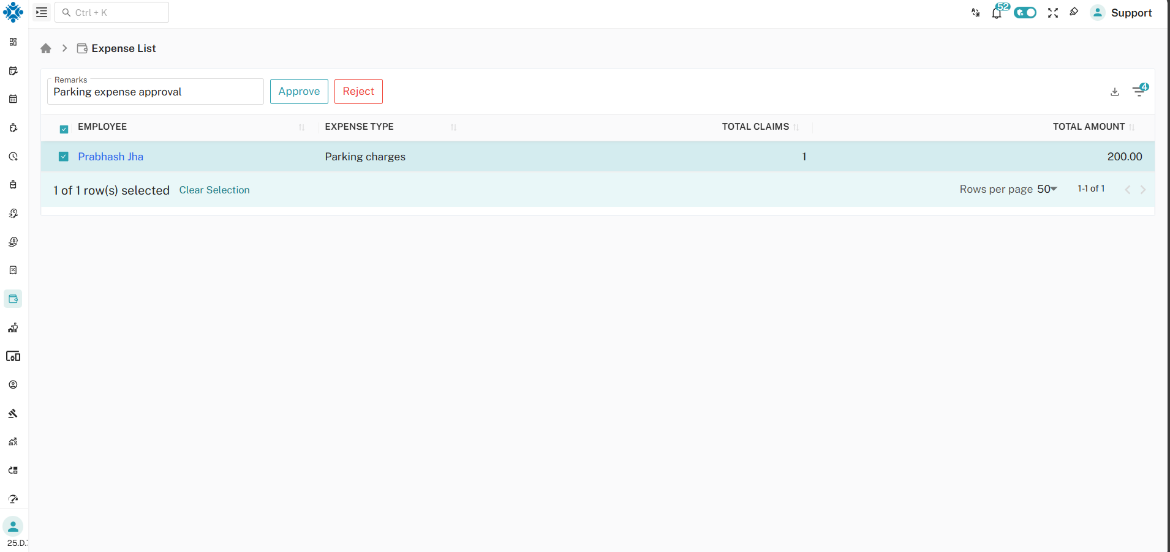Sort by Total Amount column header

[x=1088, y=127]
